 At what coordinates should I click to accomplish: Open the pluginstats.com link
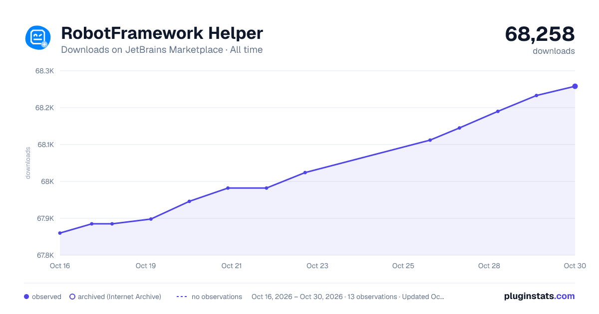pyautogui.click(x=540, y=296)
